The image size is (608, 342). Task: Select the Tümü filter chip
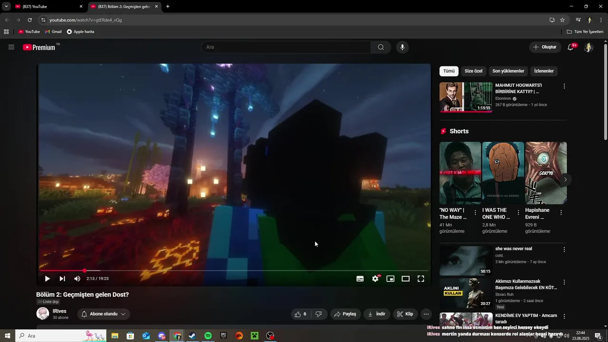449,71
